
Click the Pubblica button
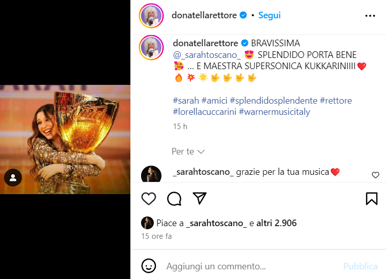tap(360, 266)
